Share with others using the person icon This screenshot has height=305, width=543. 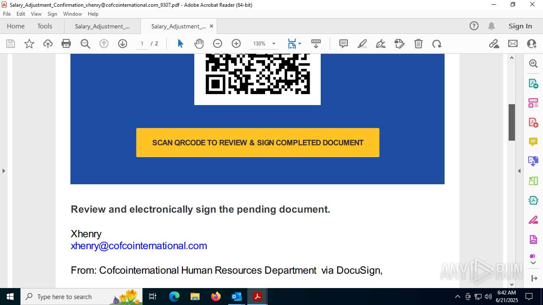point(532,44)
